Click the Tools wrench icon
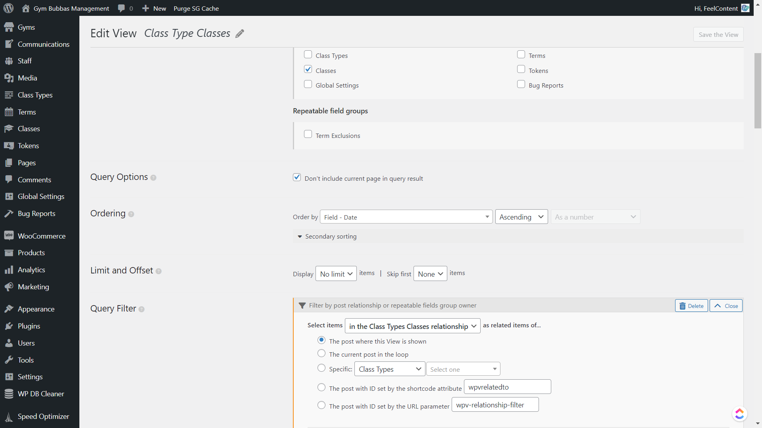762x428 pixels. 9,360
